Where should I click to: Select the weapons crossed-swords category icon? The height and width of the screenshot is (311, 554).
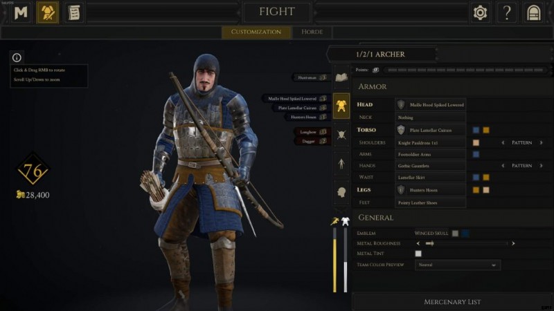tap(341, 135)
